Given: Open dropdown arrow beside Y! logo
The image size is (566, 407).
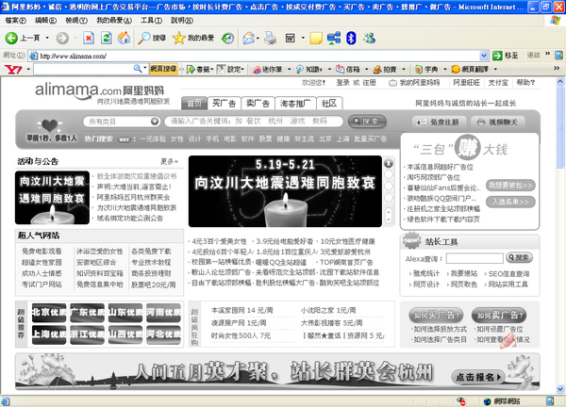Looking at the screenshot, I should coord(28,69).
